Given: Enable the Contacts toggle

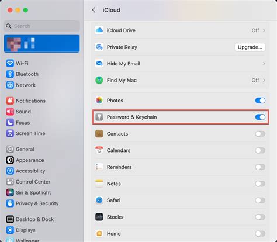Looking at the screenshot, I should 260,134.
